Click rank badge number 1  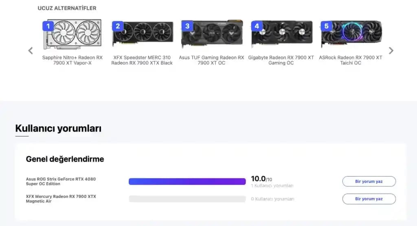[48, 26]
